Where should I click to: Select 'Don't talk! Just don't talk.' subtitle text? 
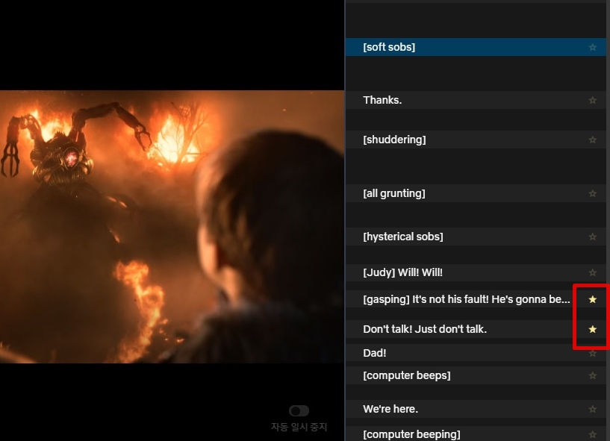(x=425, y=329)
